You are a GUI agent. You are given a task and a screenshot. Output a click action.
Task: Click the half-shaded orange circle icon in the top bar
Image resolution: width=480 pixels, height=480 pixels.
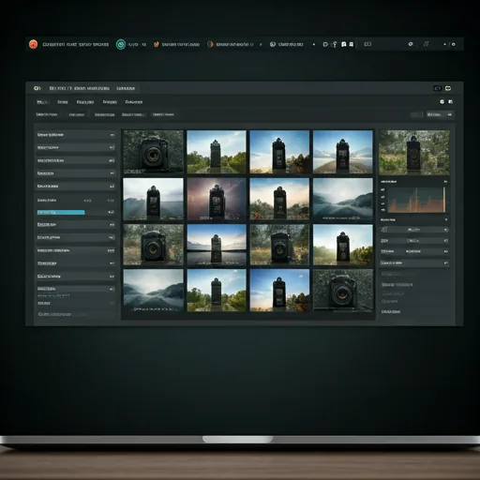[x=210, y=44]
